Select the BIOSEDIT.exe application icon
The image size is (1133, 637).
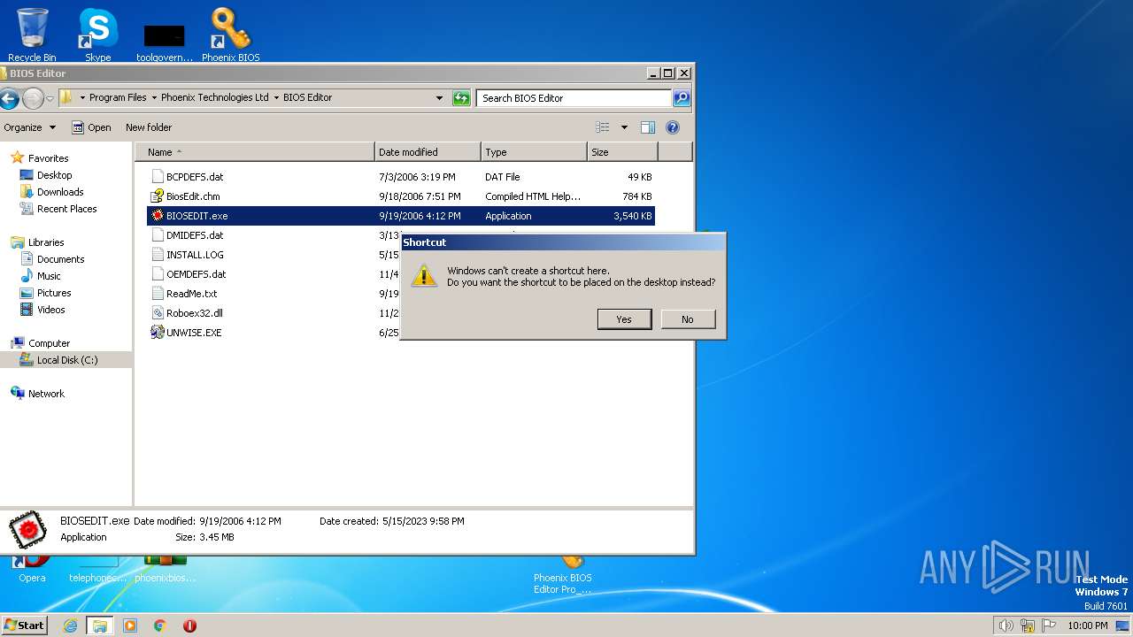click(x=158, y=216)
